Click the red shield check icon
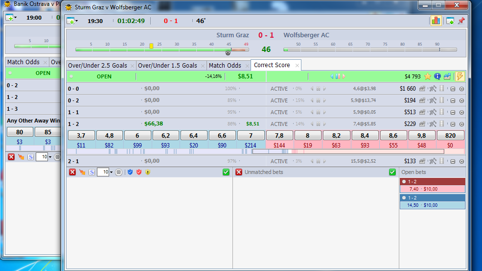Screen dimensions: 482x271 point(139,172)
